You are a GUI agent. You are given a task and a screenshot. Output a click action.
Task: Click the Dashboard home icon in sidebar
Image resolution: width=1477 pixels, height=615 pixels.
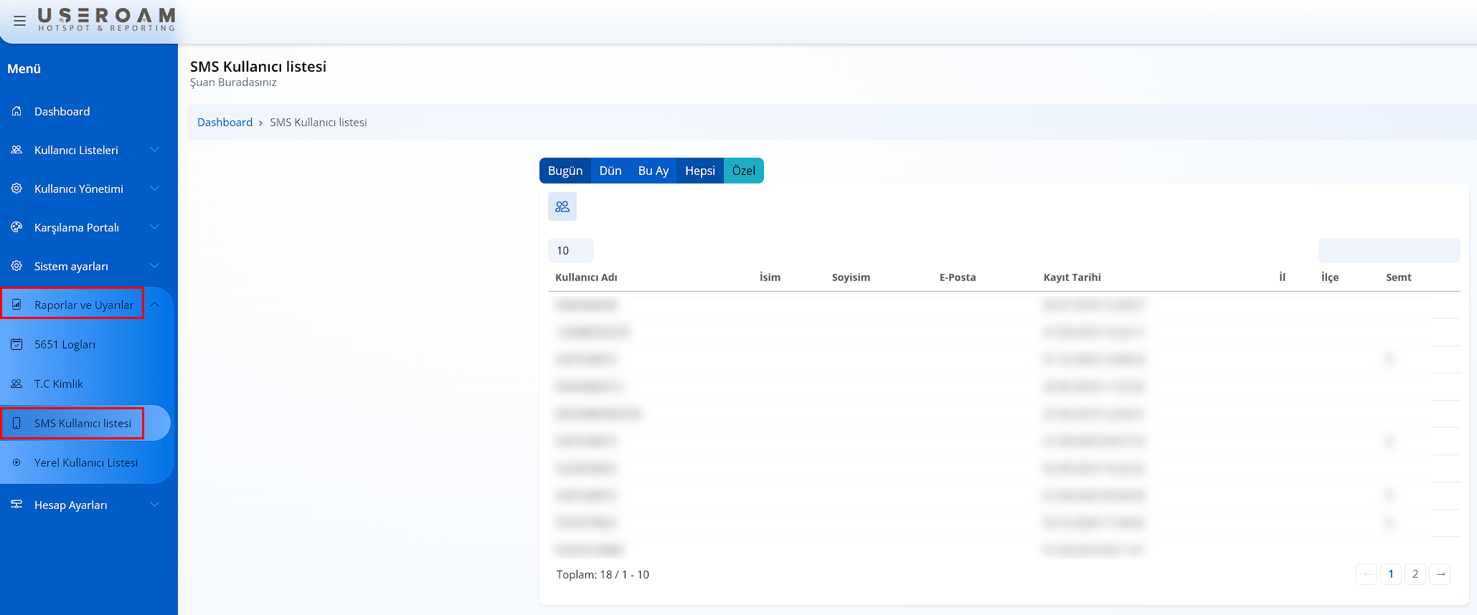pyautogui.click(x=16, y=111)
